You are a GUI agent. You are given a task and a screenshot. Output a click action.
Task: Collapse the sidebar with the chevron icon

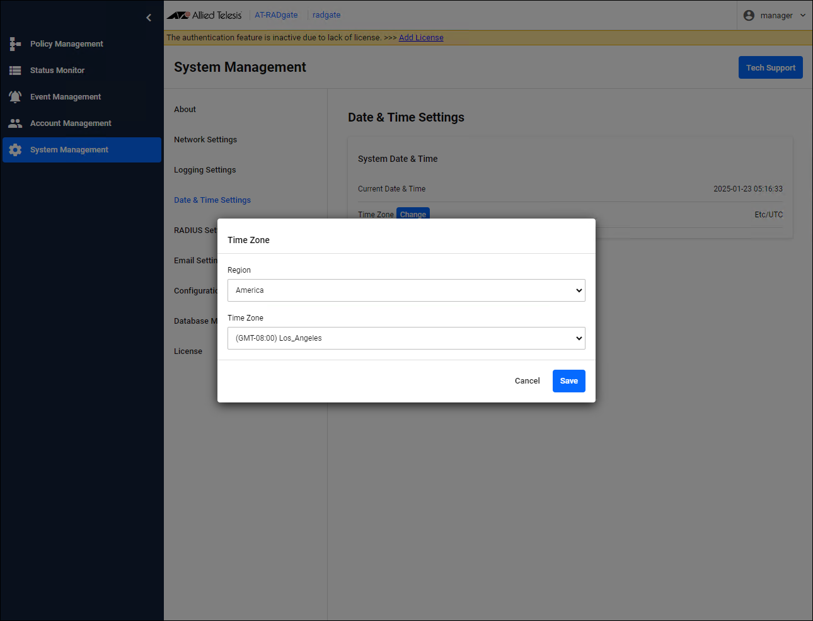149,18
